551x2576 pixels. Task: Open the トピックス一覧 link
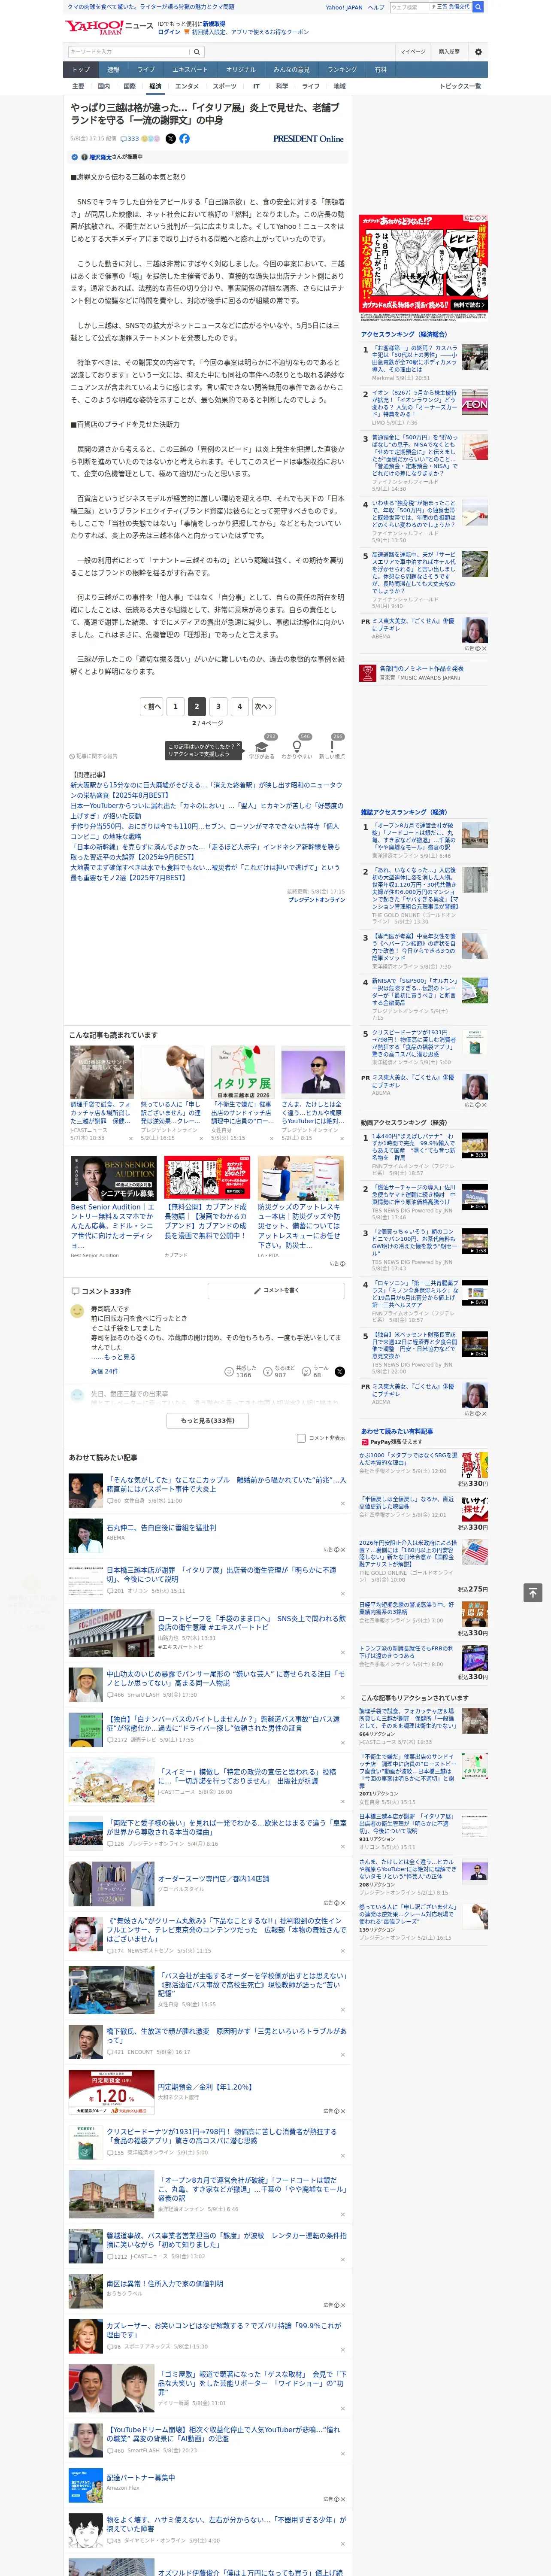tap(460, 86)
